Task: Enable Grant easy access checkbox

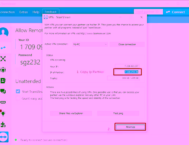Action: tap(18, 98)
